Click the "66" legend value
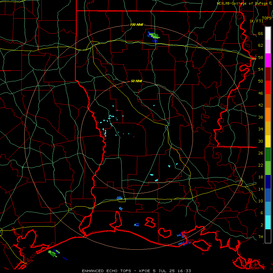 coord(261,33)
